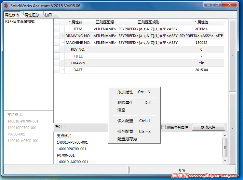Minimize the SolidWorks Assistant window
The image size is (243, 180).
(x=209, y=5)
